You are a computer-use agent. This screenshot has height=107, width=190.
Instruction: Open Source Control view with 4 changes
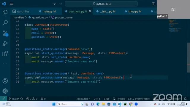point(5,33)
